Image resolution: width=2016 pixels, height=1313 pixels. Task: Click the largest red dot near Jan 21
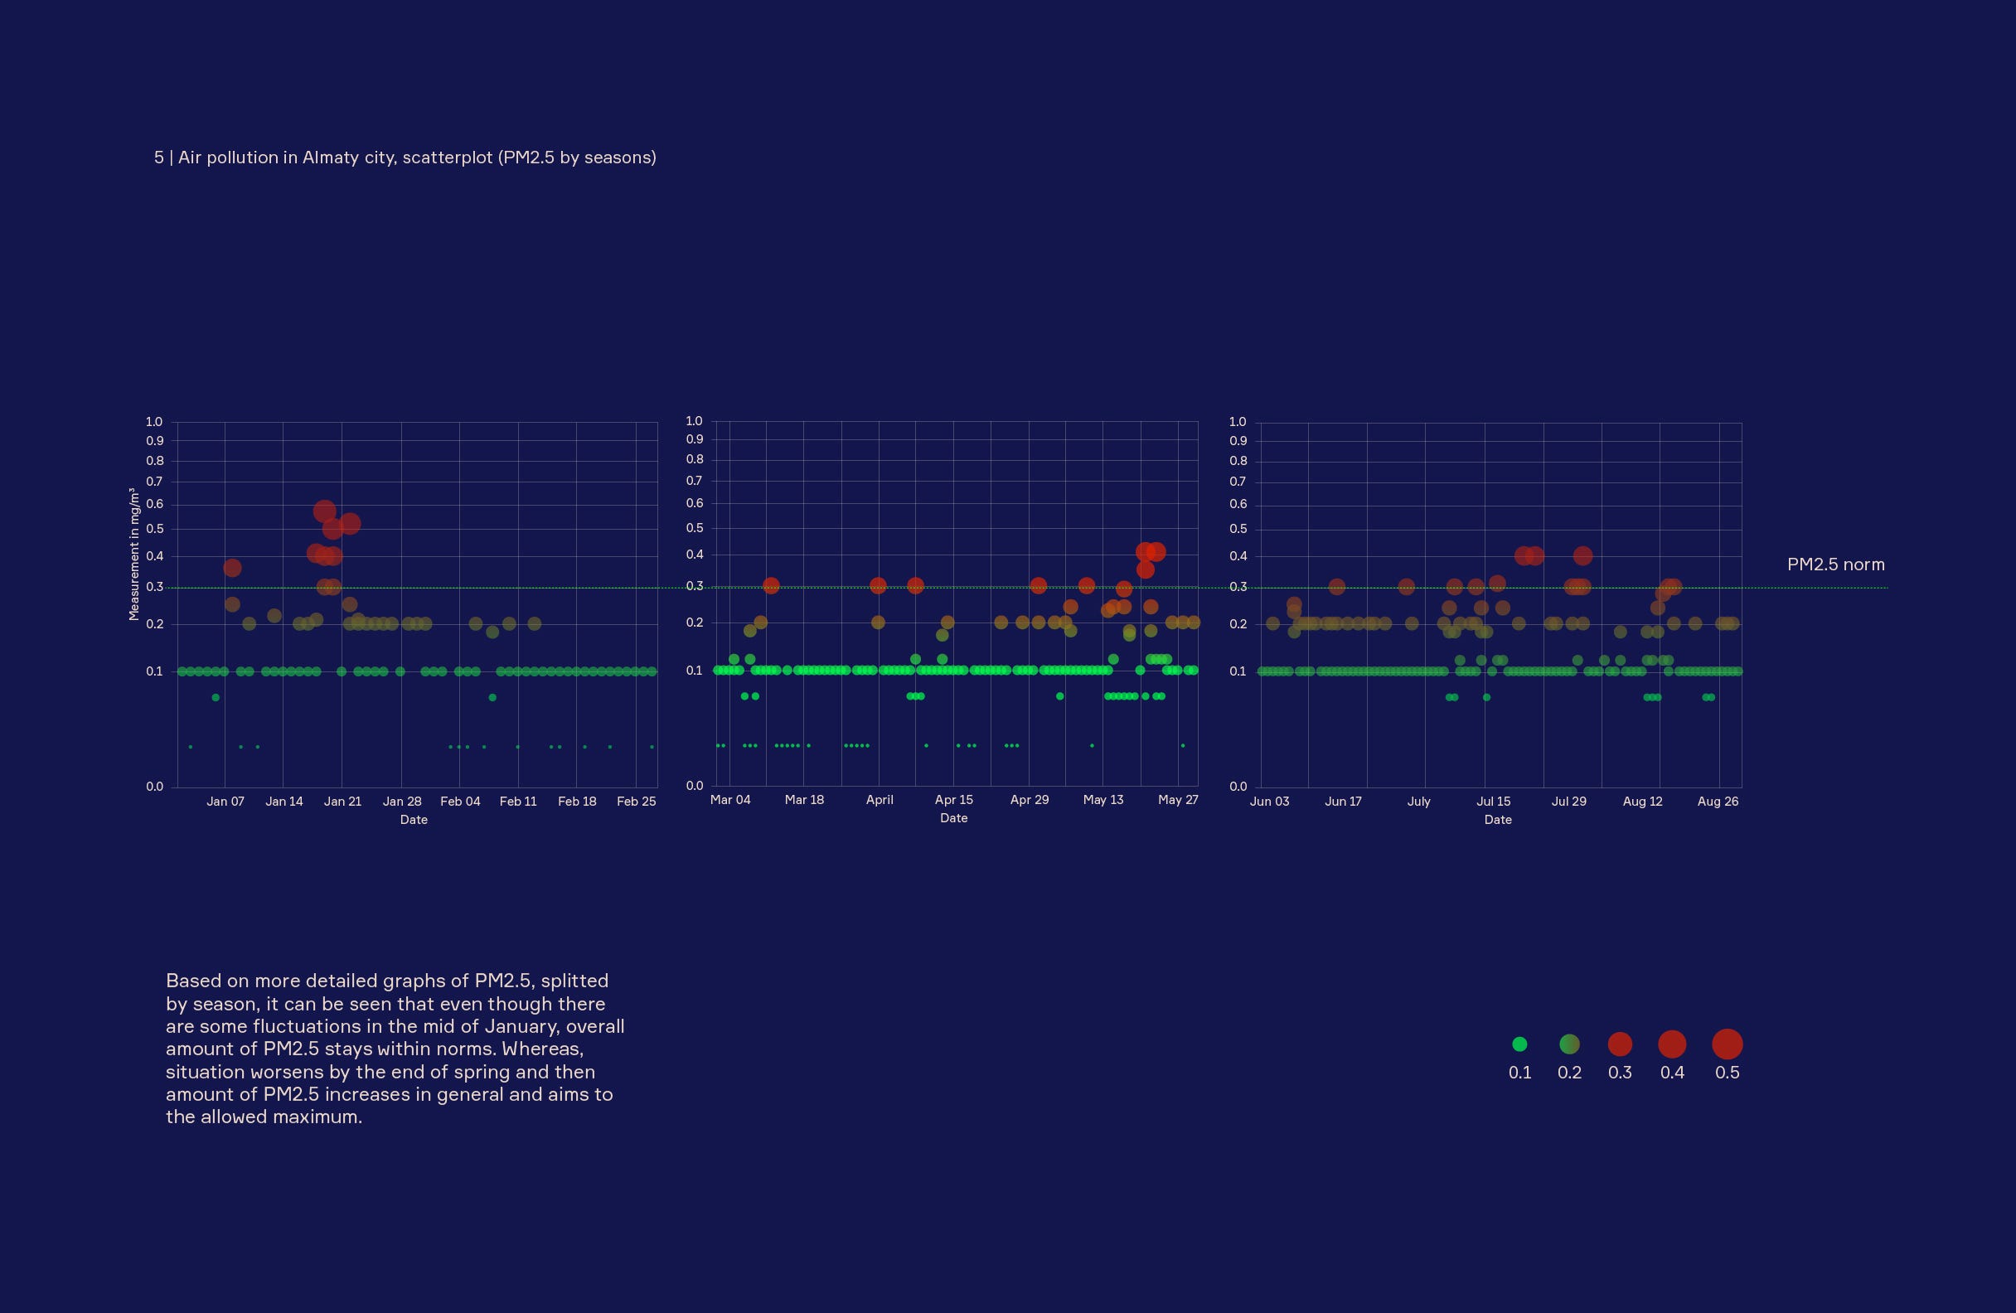[325, 511]
